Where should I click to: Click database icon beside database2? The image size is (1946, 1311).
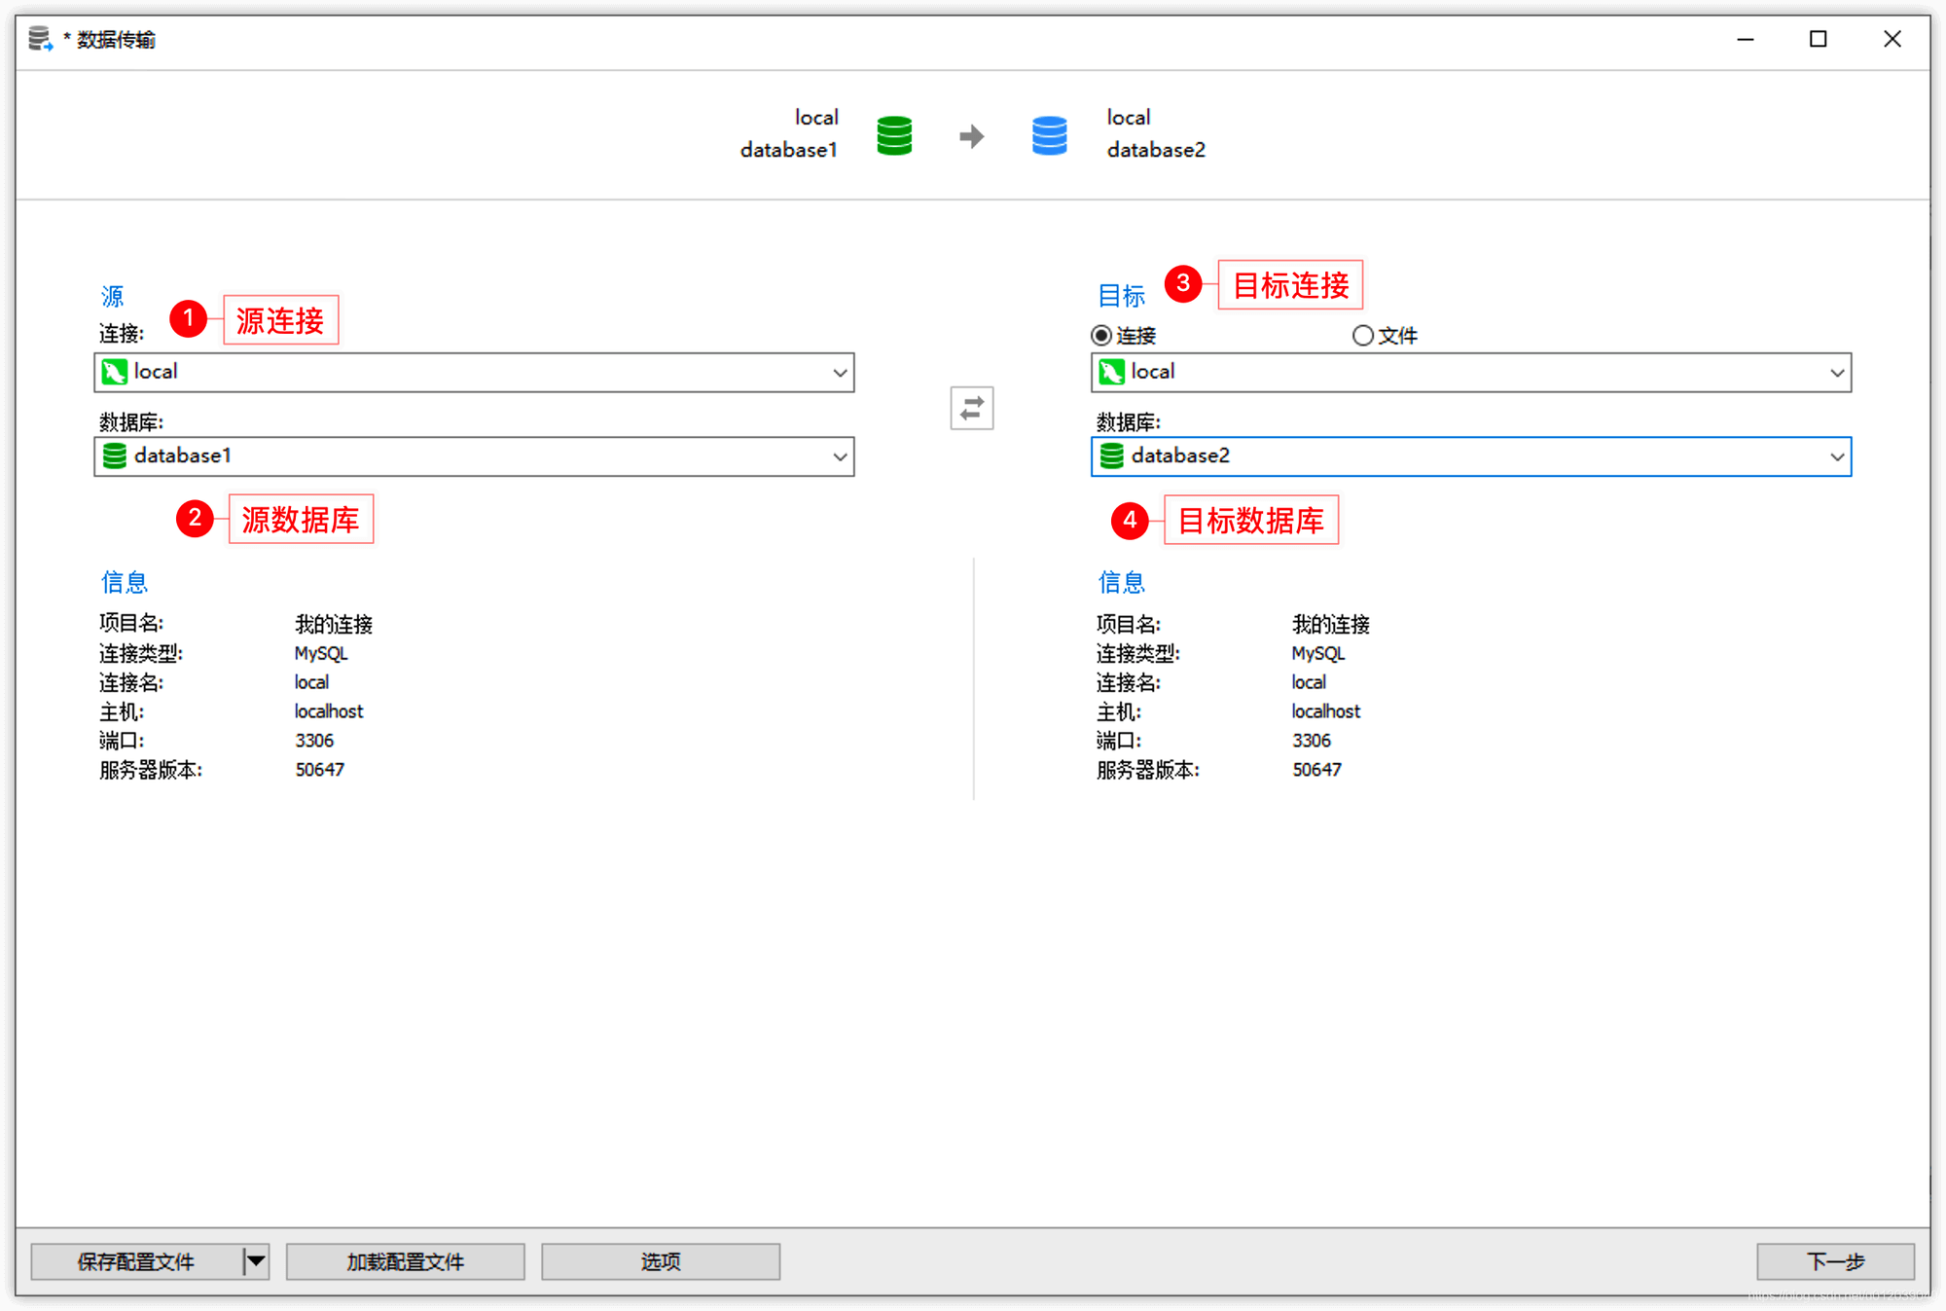coord(1111,455)
